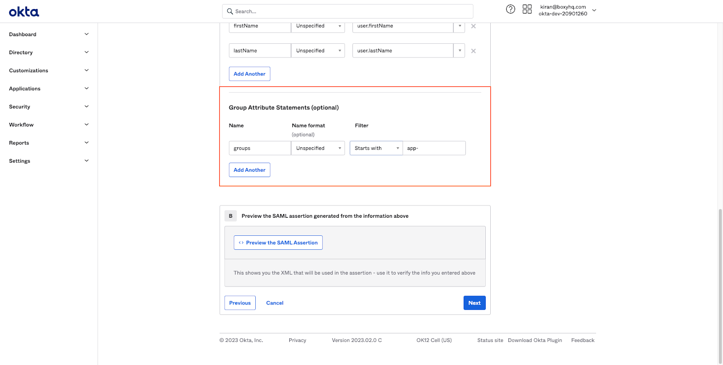Click the user.lastName value field
The width and height of the screenshot is (723, 365).
pyautogui.click(x=403, y=51)
